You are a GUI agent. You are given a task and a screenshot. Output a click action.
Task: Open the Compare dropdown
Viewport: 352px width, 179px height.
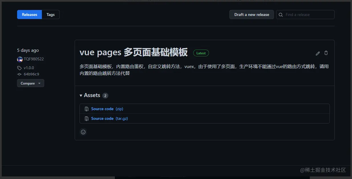(x=30, y=83)
